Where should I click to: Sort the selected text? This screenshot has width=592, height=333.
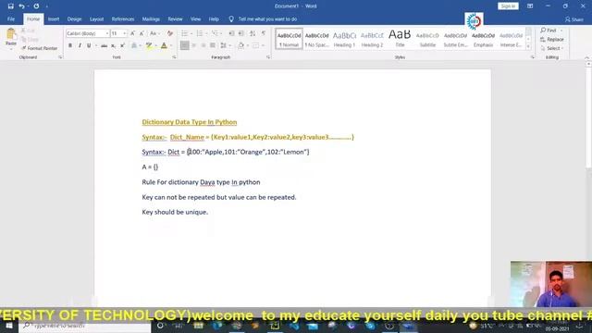(253, 33)
